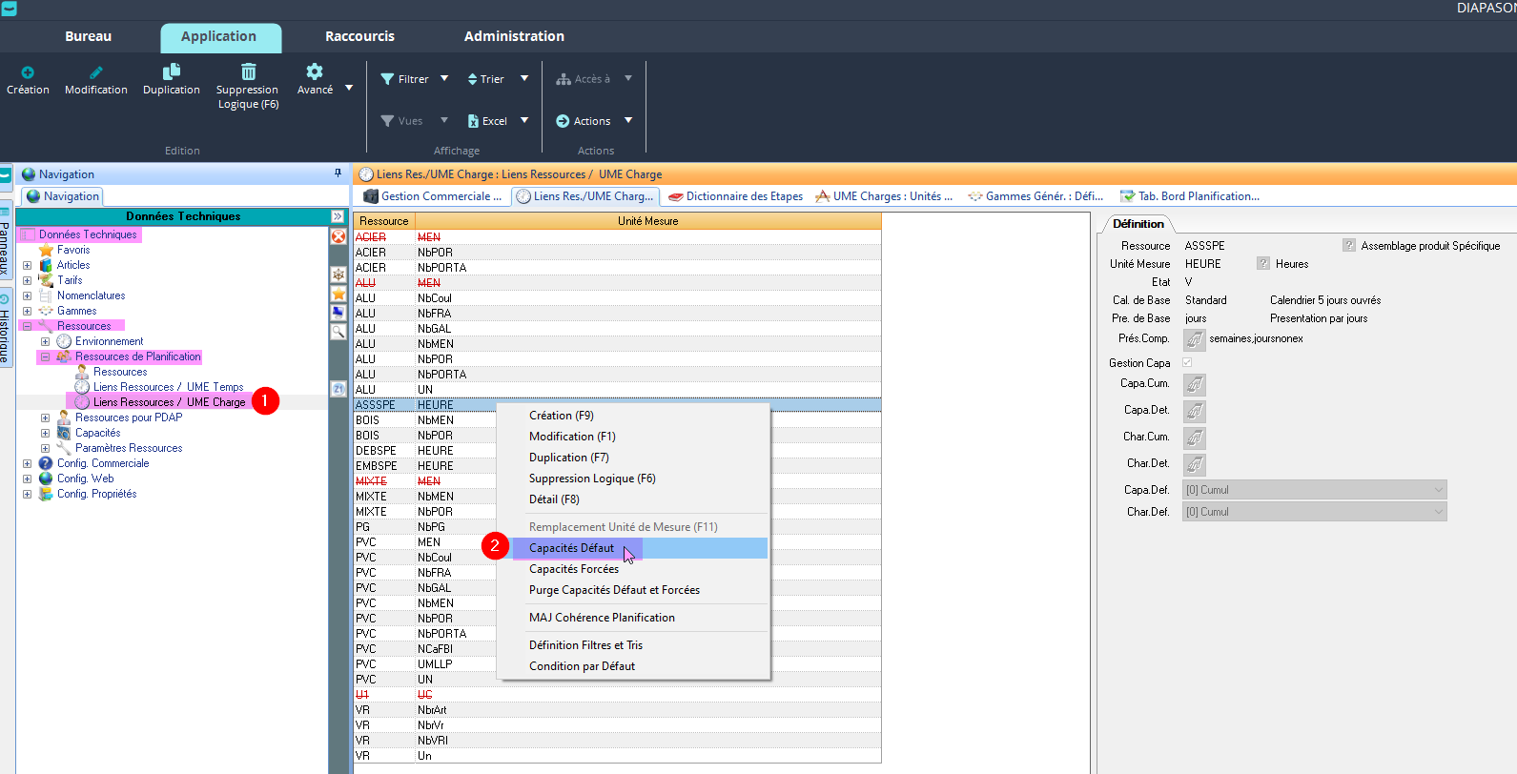Click the Suppression Logique trash icon
1517x774 pixels.
248,72
